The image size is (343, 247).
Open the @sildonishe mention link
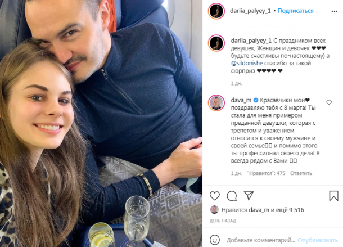pyautogui.click(x=247, y=63)
